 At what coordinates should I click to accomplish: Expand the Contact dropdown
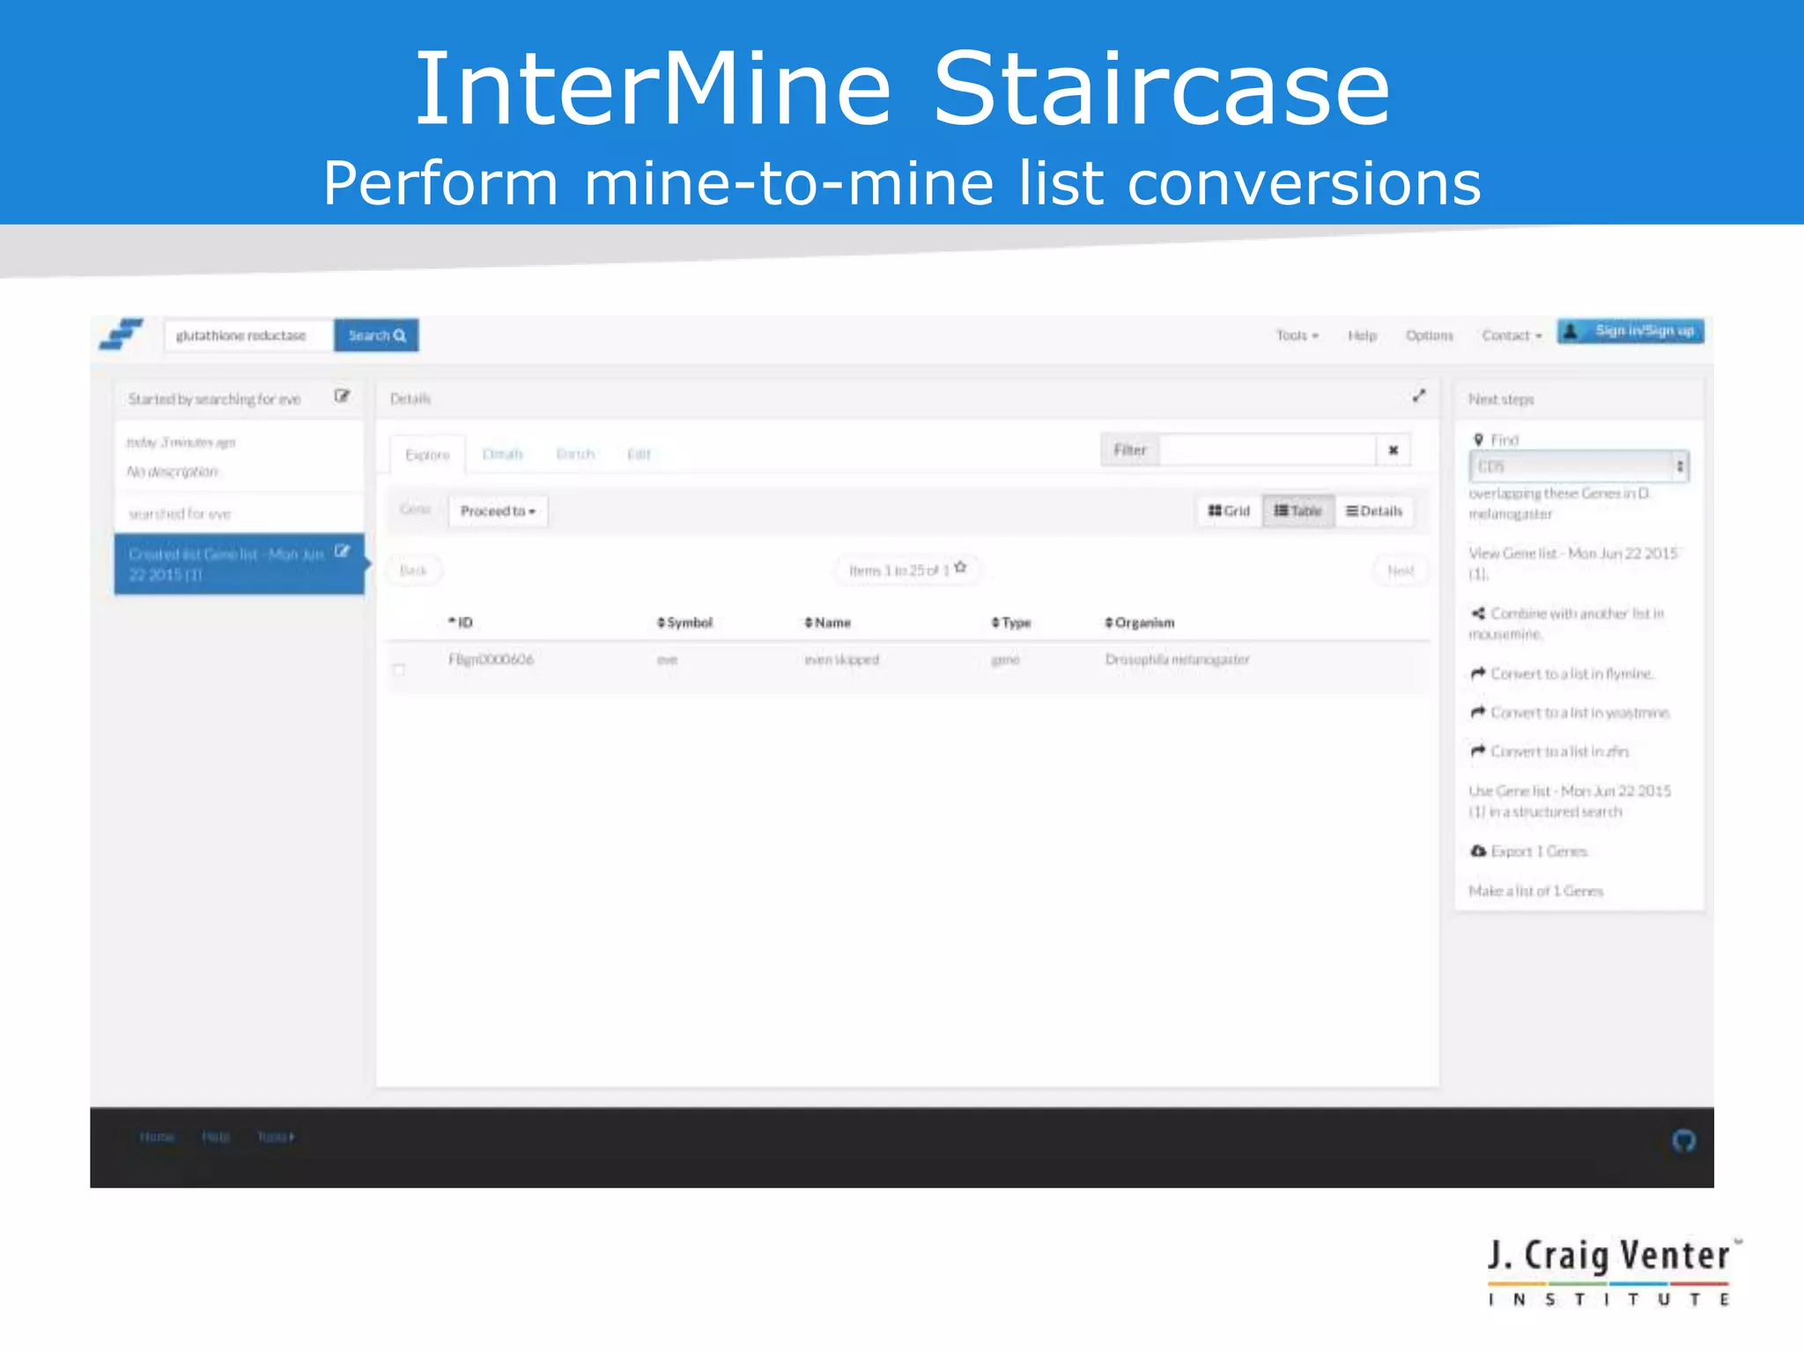pos(1512,336)
